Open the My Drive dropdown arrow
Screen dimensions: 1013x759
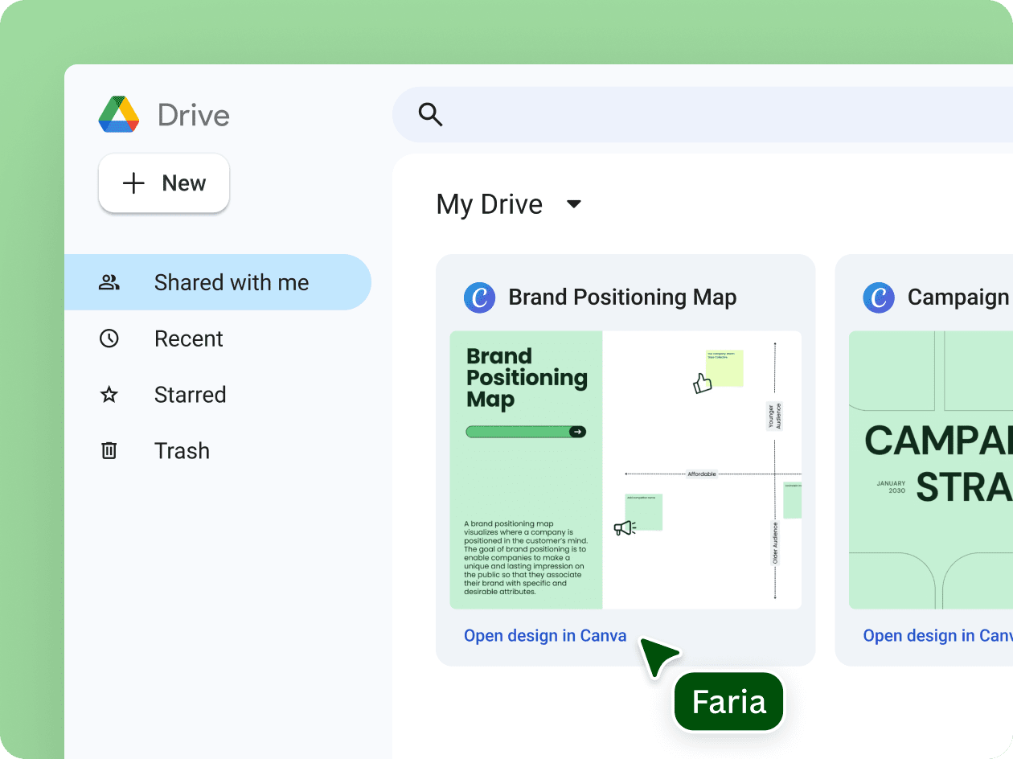[x=574, y=204]
